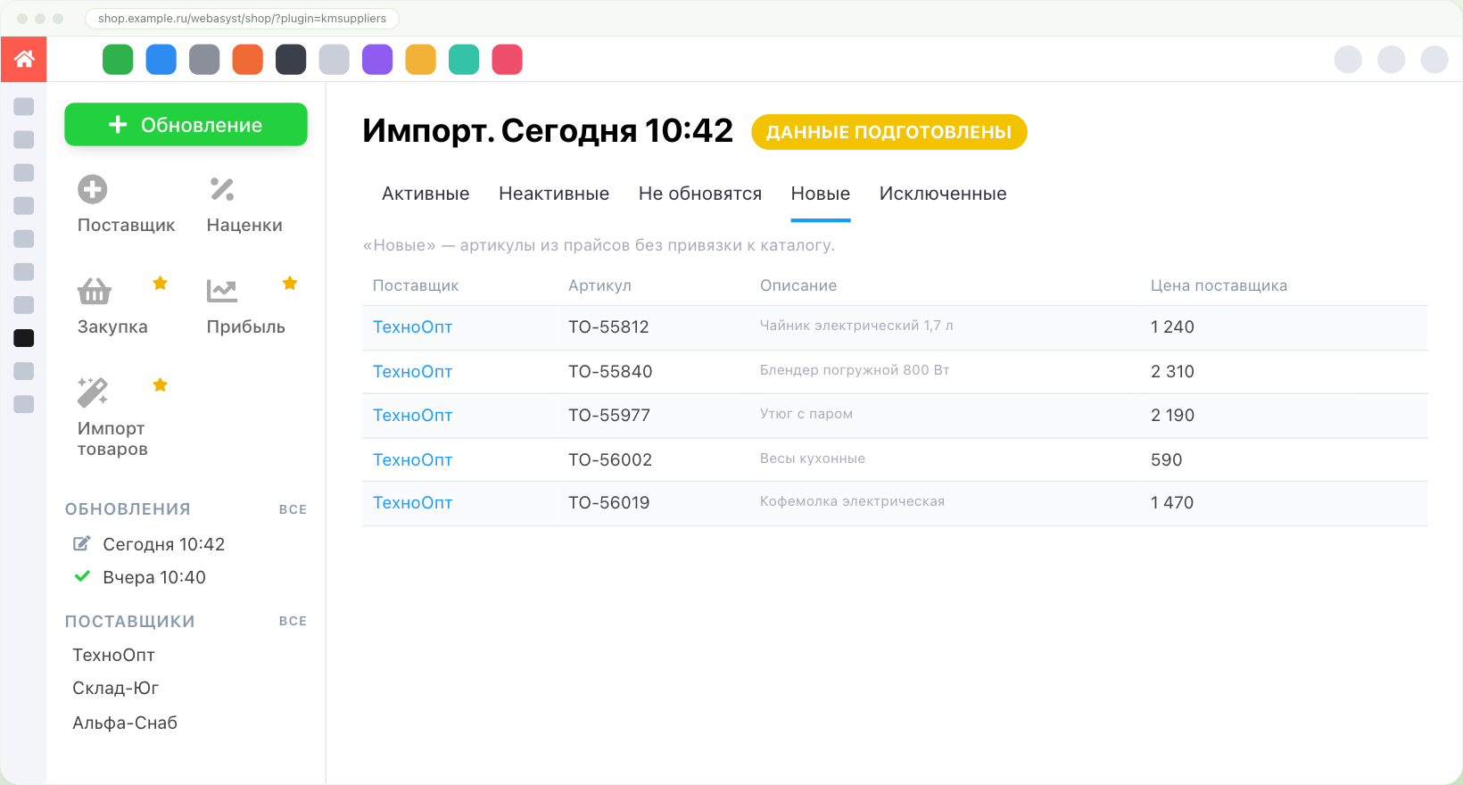
Task: Open the Закупка basket icon
Action: (94, 291)
